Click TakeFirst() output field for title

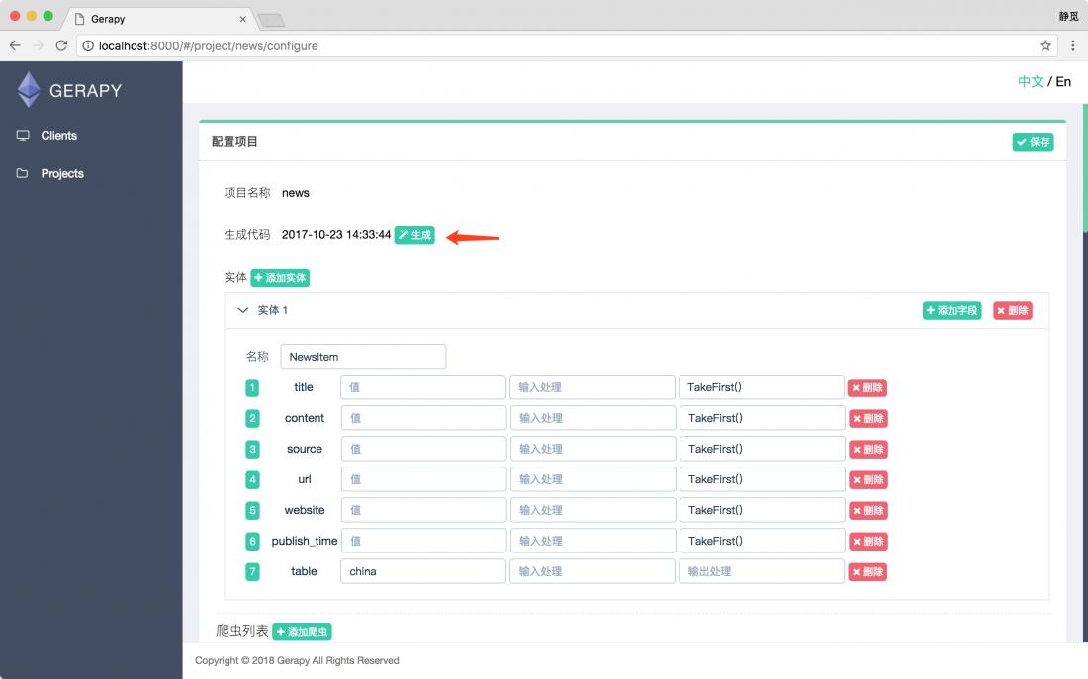coord(762,387)
